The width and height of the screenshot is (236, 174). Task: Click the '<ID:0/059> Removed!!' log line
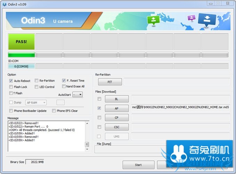pyautogui.click(x=24, y=137)
